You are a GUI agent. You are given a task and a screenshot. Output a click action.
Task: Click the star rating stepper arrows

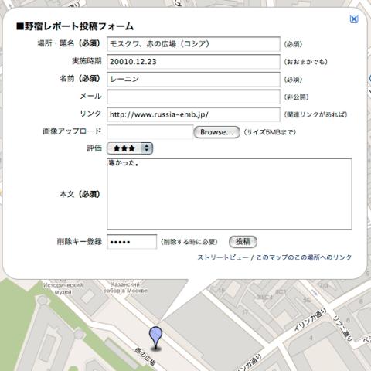147,148
